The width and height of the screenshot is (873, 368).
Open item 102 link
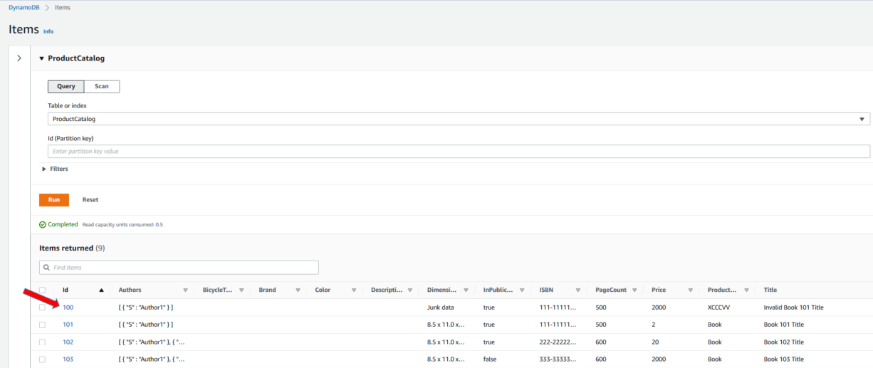(68, 342)
